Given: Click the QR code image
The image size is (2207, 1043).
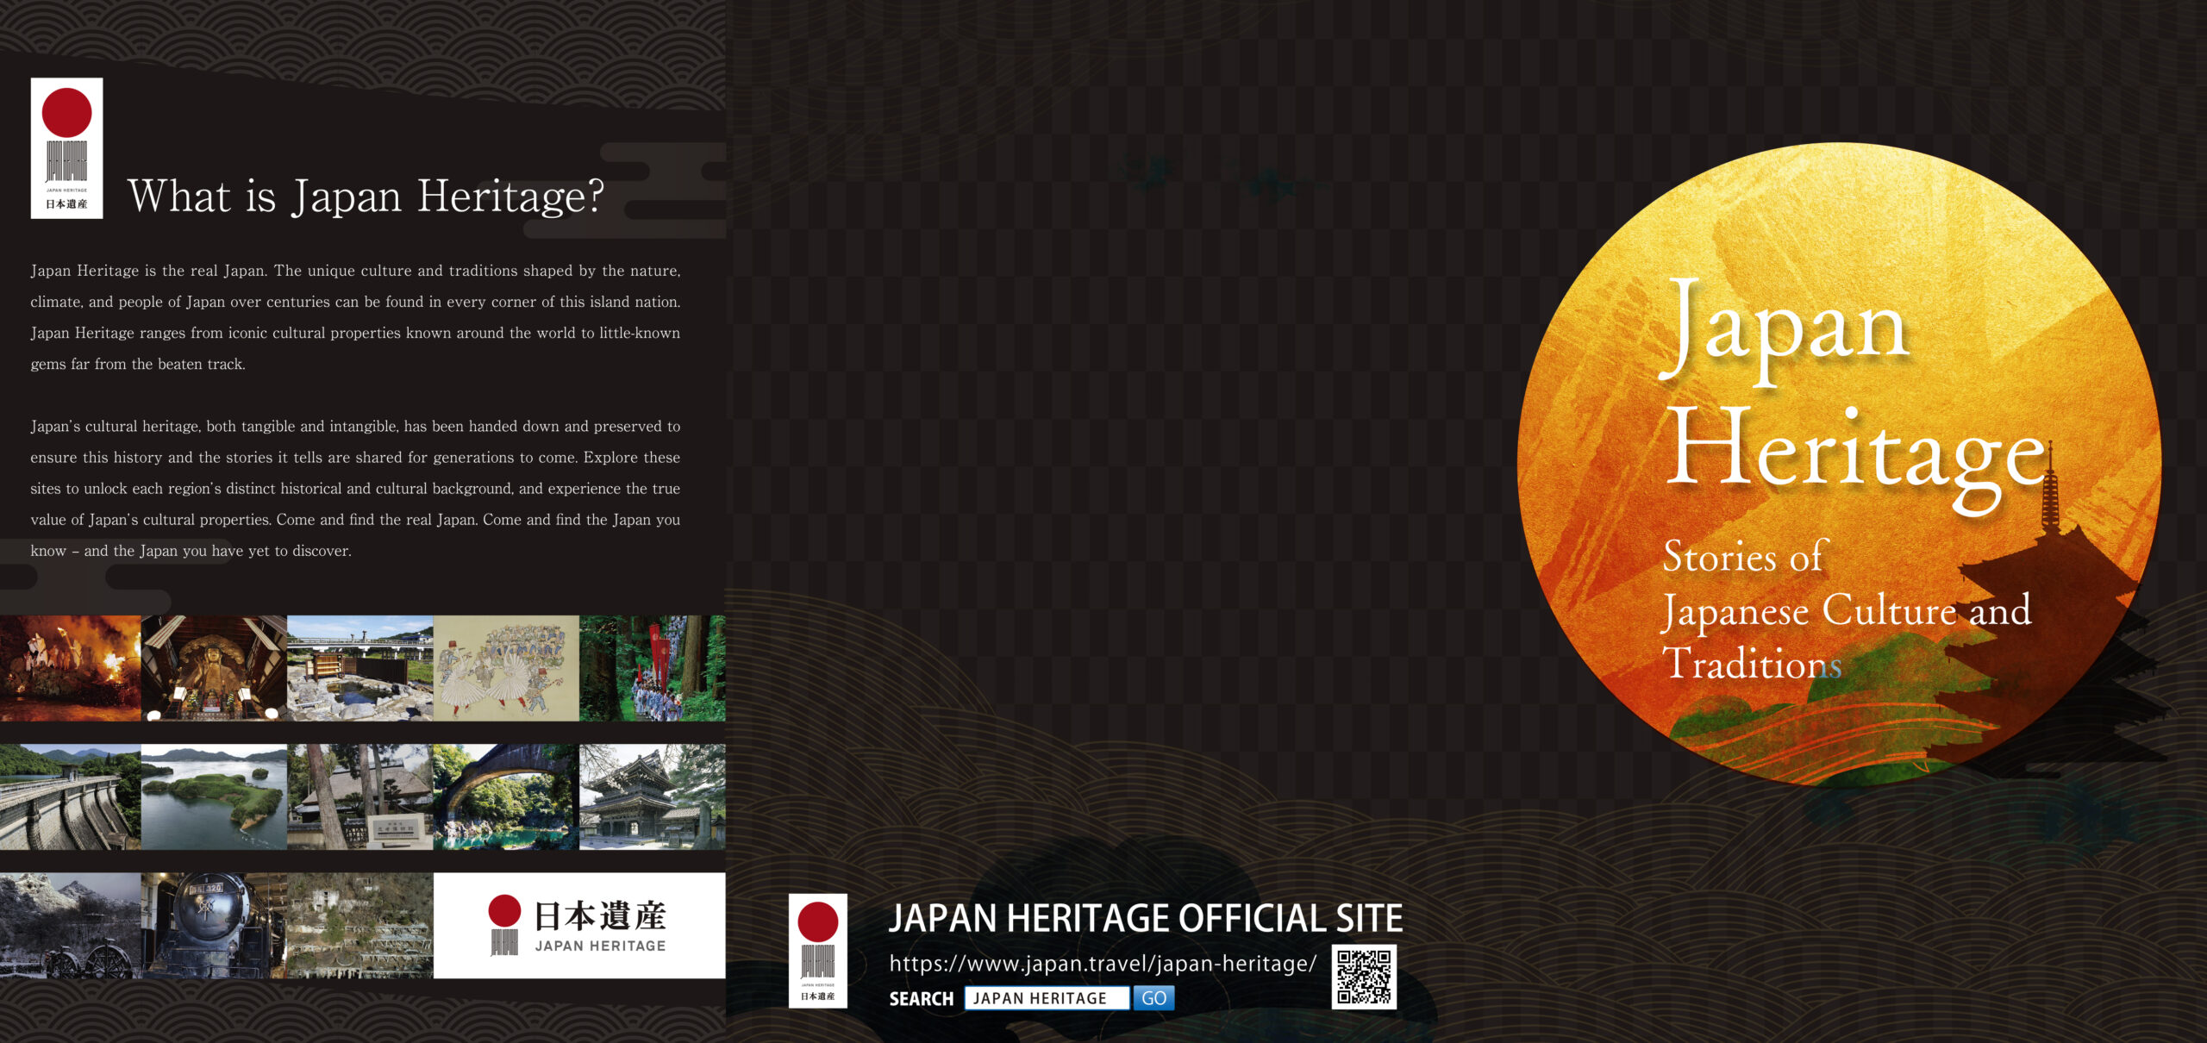Looking at the screenshot, I should click(x=1364, y=977).
